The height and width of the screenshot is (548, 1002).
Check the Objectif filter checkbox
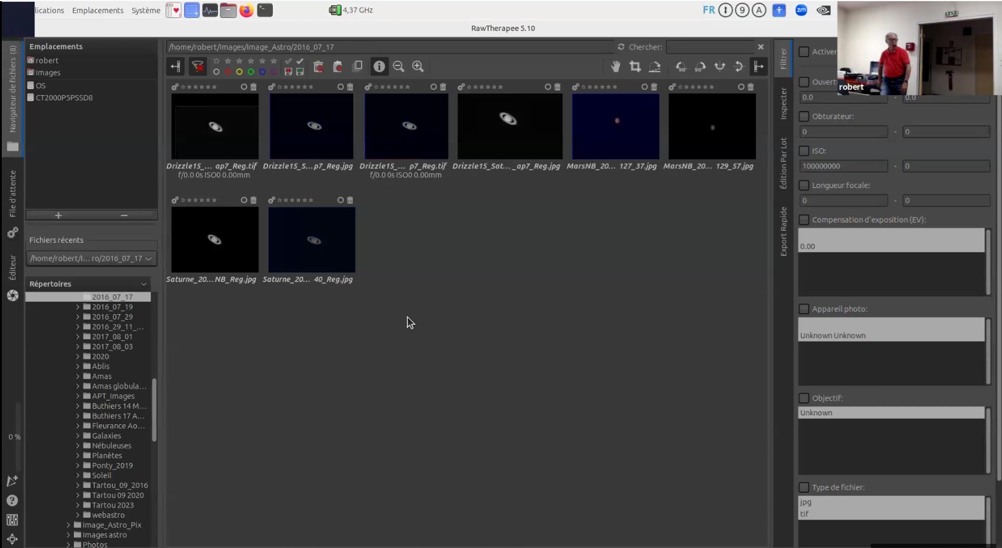pos(804,398)
